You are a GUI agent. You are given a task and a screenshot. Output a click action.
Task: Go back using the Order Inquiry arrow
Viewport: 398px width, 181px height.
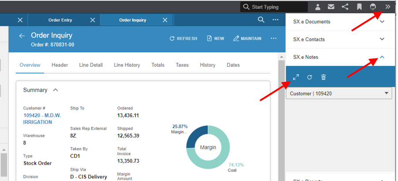(22, 36)
